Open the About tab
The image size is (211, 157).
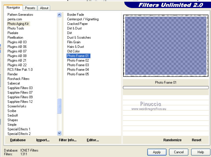[44, 8]
